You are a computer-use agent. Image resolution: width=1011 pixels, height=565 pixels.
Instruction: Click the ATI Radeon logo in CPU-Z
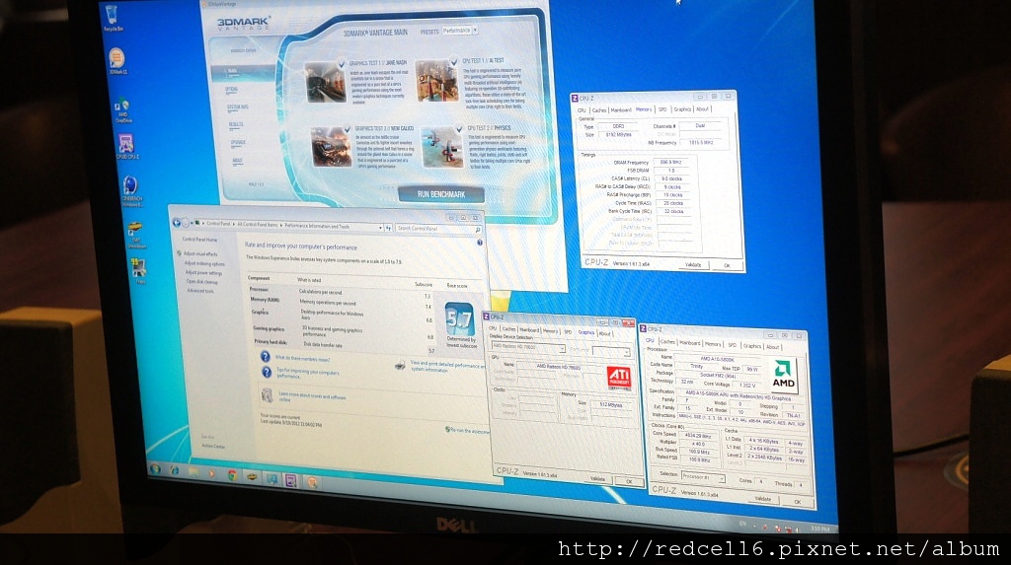(x=619, y=378)
